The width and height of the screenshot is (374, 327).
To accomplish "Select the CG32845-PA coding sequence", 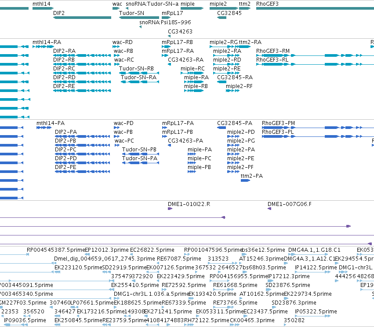I will (221, 128).
